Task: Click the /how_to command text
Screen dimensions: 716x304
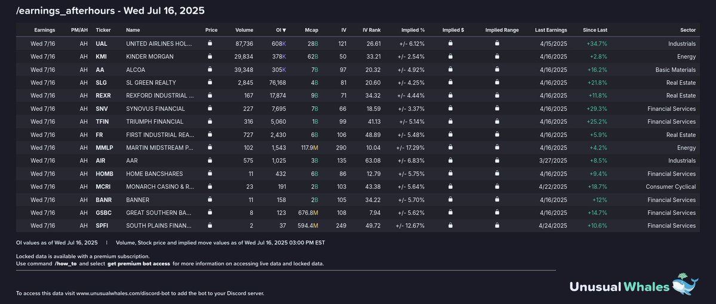Action: [66, 264]
